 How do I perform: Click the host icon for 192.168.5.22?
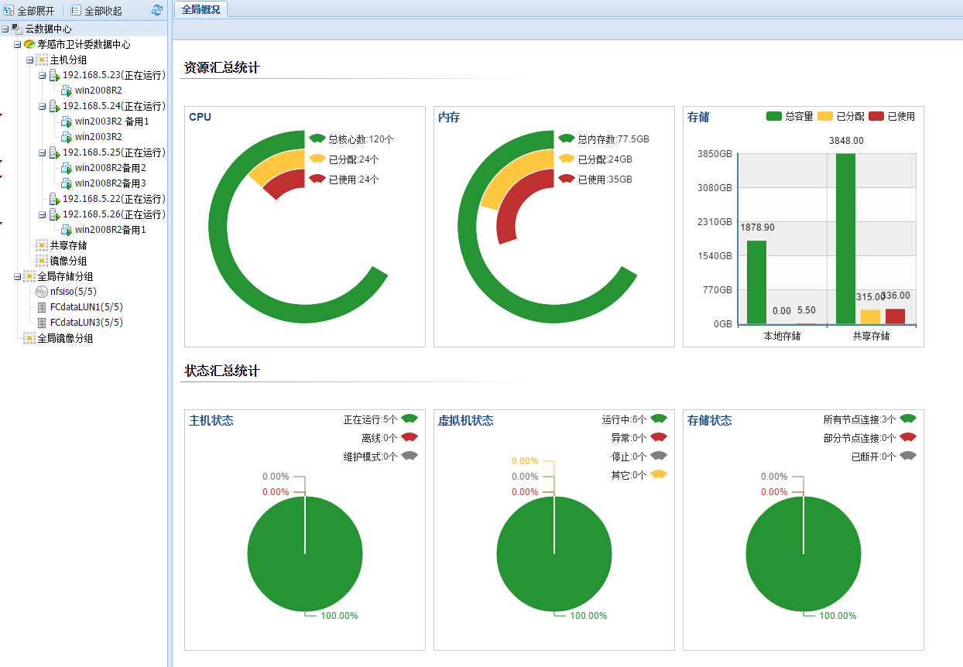(x=54, y=200)
